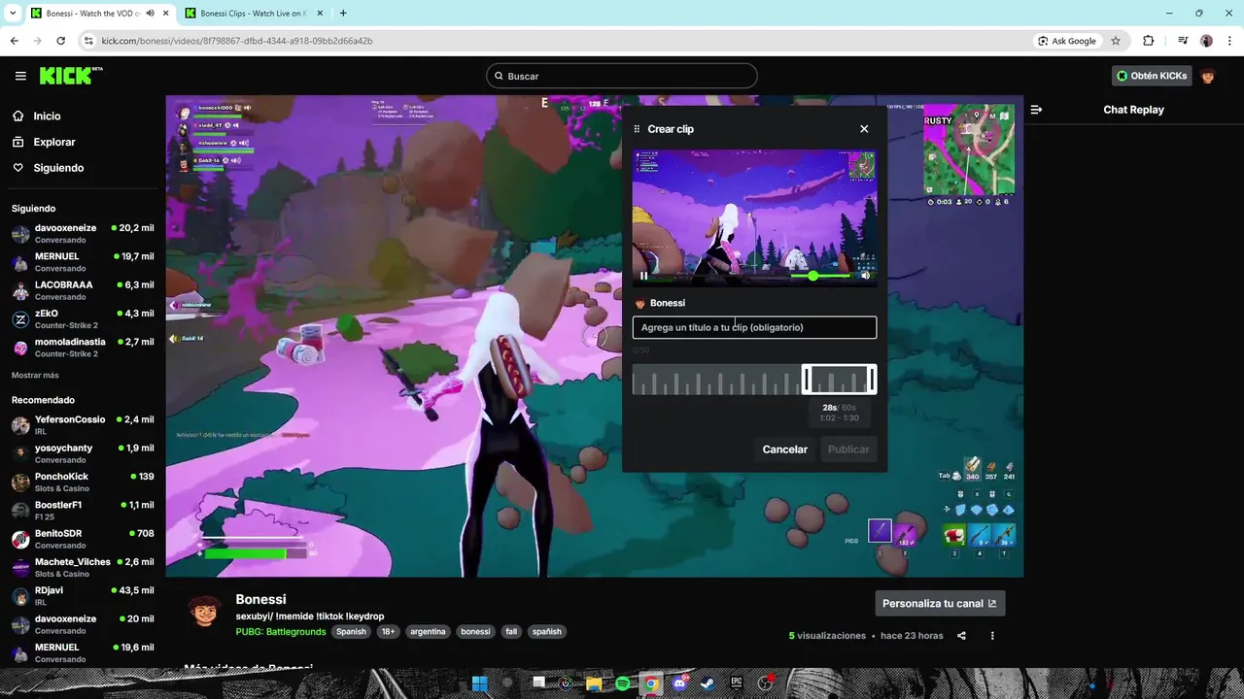Click the Buscar search field
Viewport: 1244px width, 699px height.
622,76
